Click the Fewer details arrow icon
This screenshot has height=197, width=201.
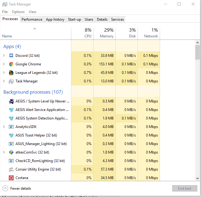[x=5, y=188]
